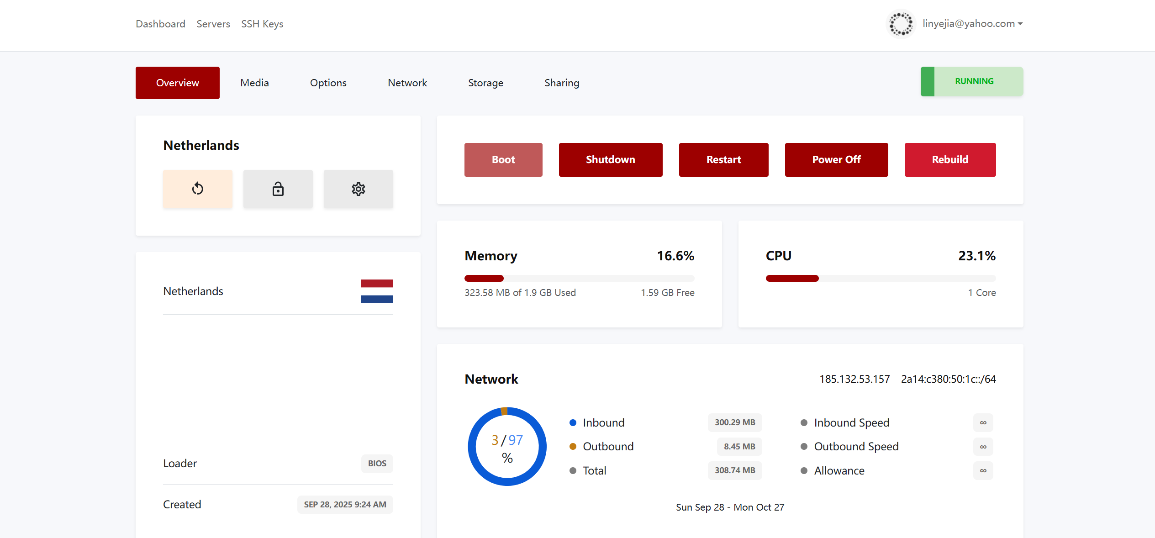Click the IPv6 address 2a14:c380:50:1c::/64
Image resolution: width=1155 pixels, height=538 pixels.
coord(949,379)
